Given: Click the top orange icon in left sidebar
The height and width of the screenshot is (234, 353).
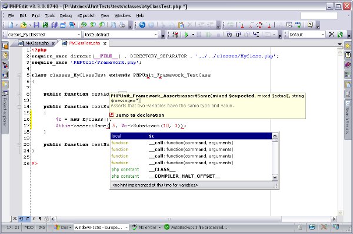Looking at the screenshot, I should [x=5, y=46].
